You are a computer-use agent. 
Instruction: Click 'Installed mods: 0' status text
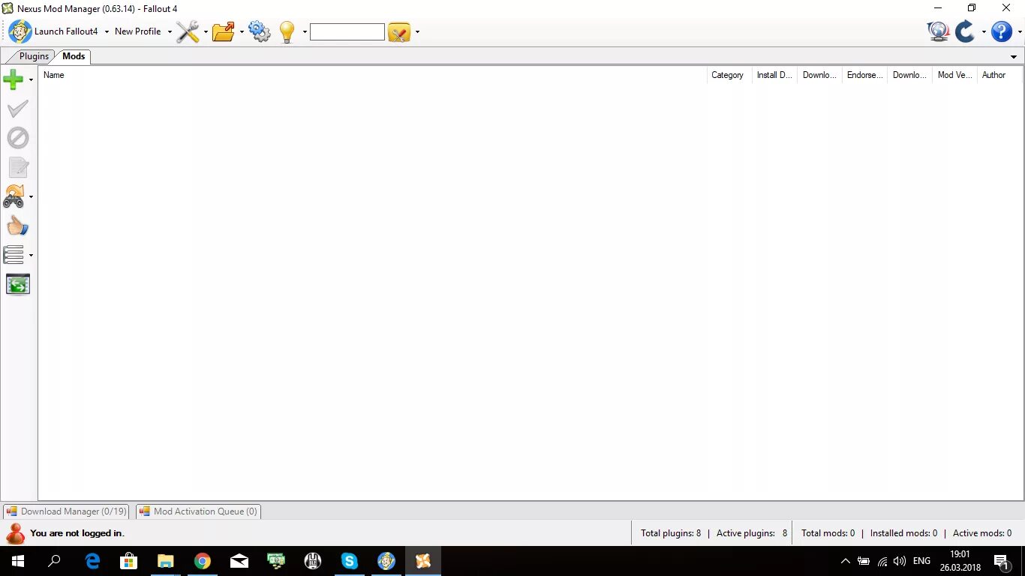[903, 533]
